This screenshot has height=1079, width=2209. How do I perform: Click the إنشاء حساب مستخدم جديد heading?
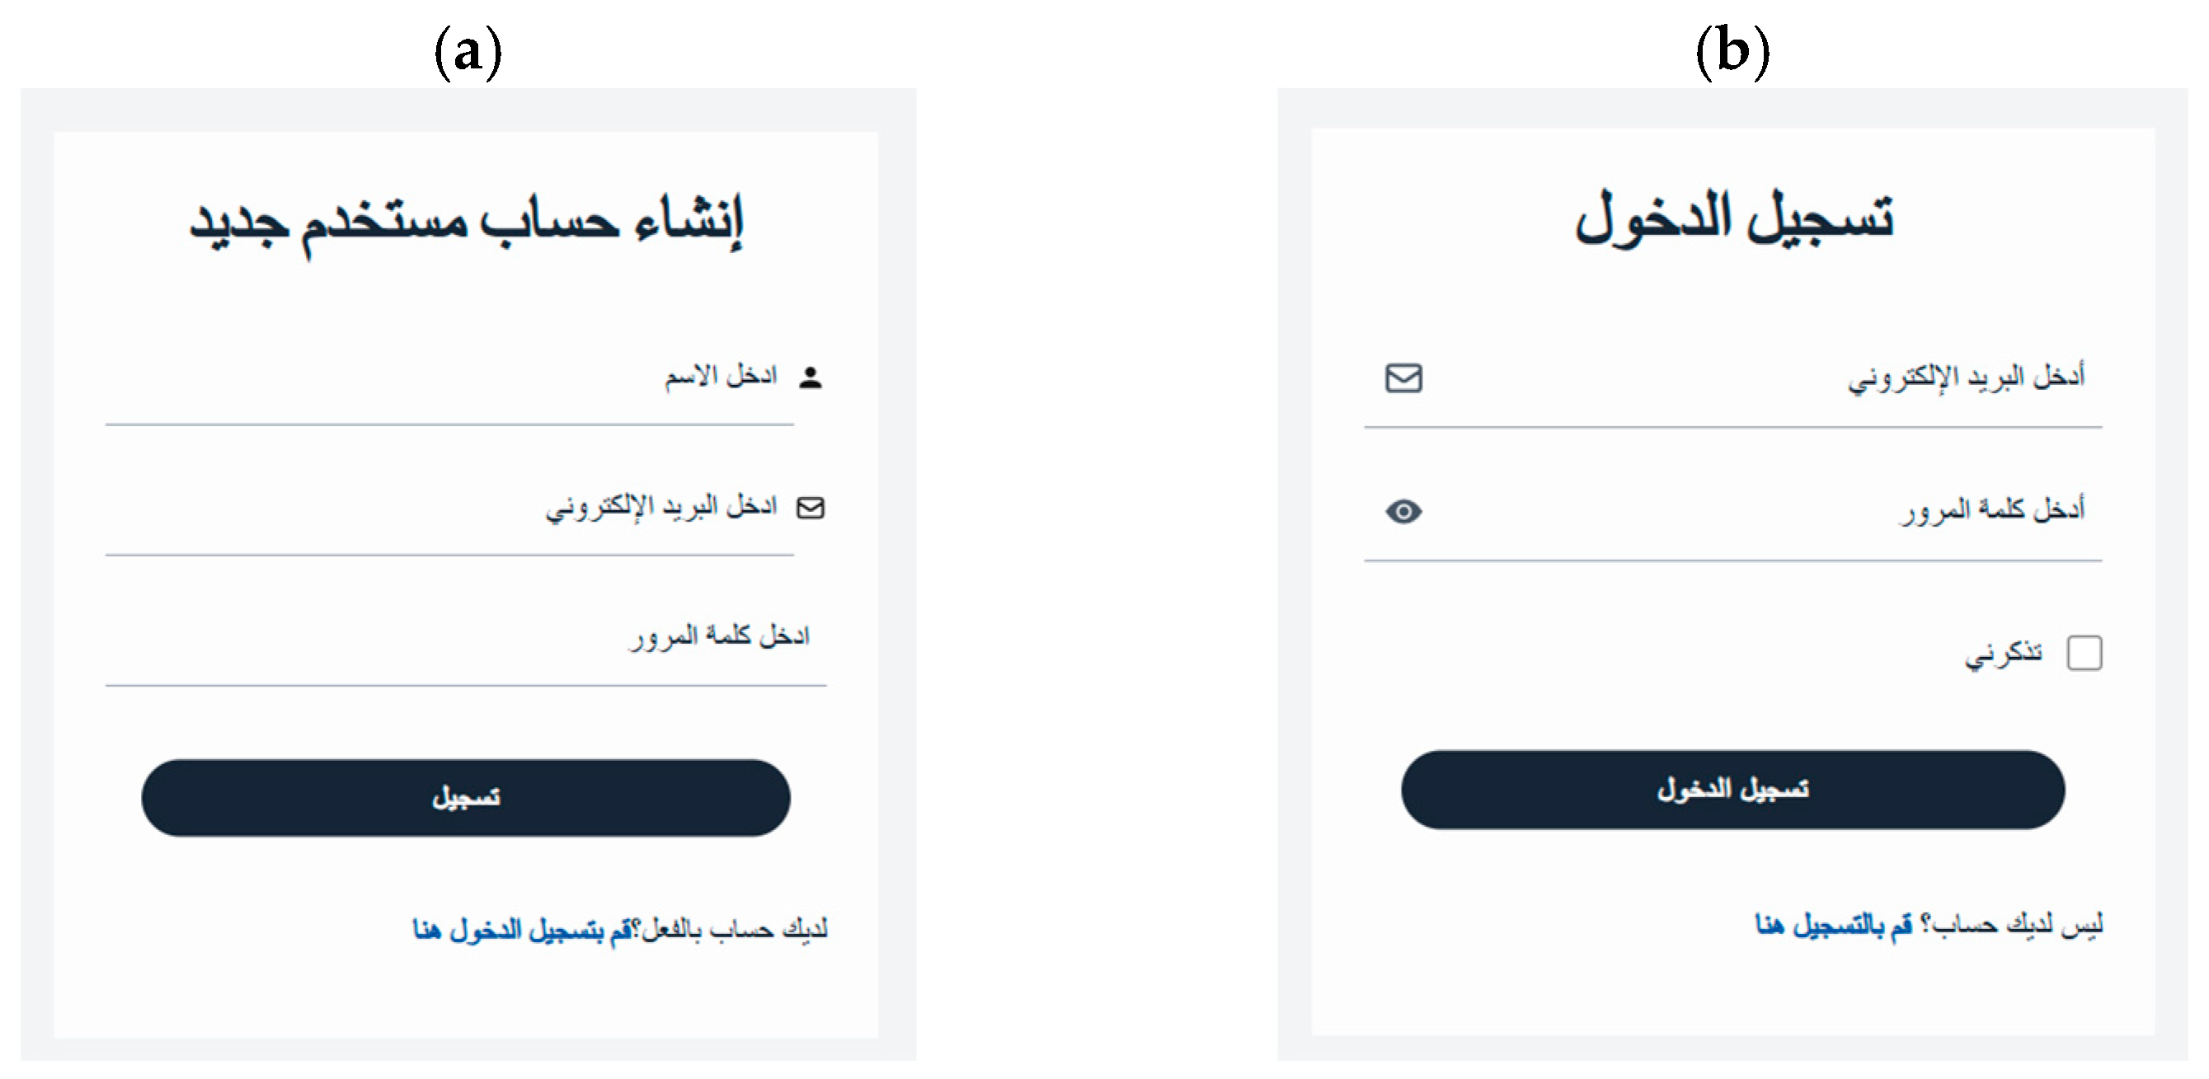point(466,223)
